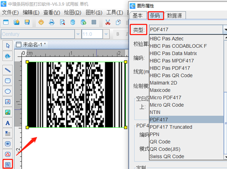Screen dimensions: 227x169
Task: Click the open file icon
Action: (x=16, y=22)
